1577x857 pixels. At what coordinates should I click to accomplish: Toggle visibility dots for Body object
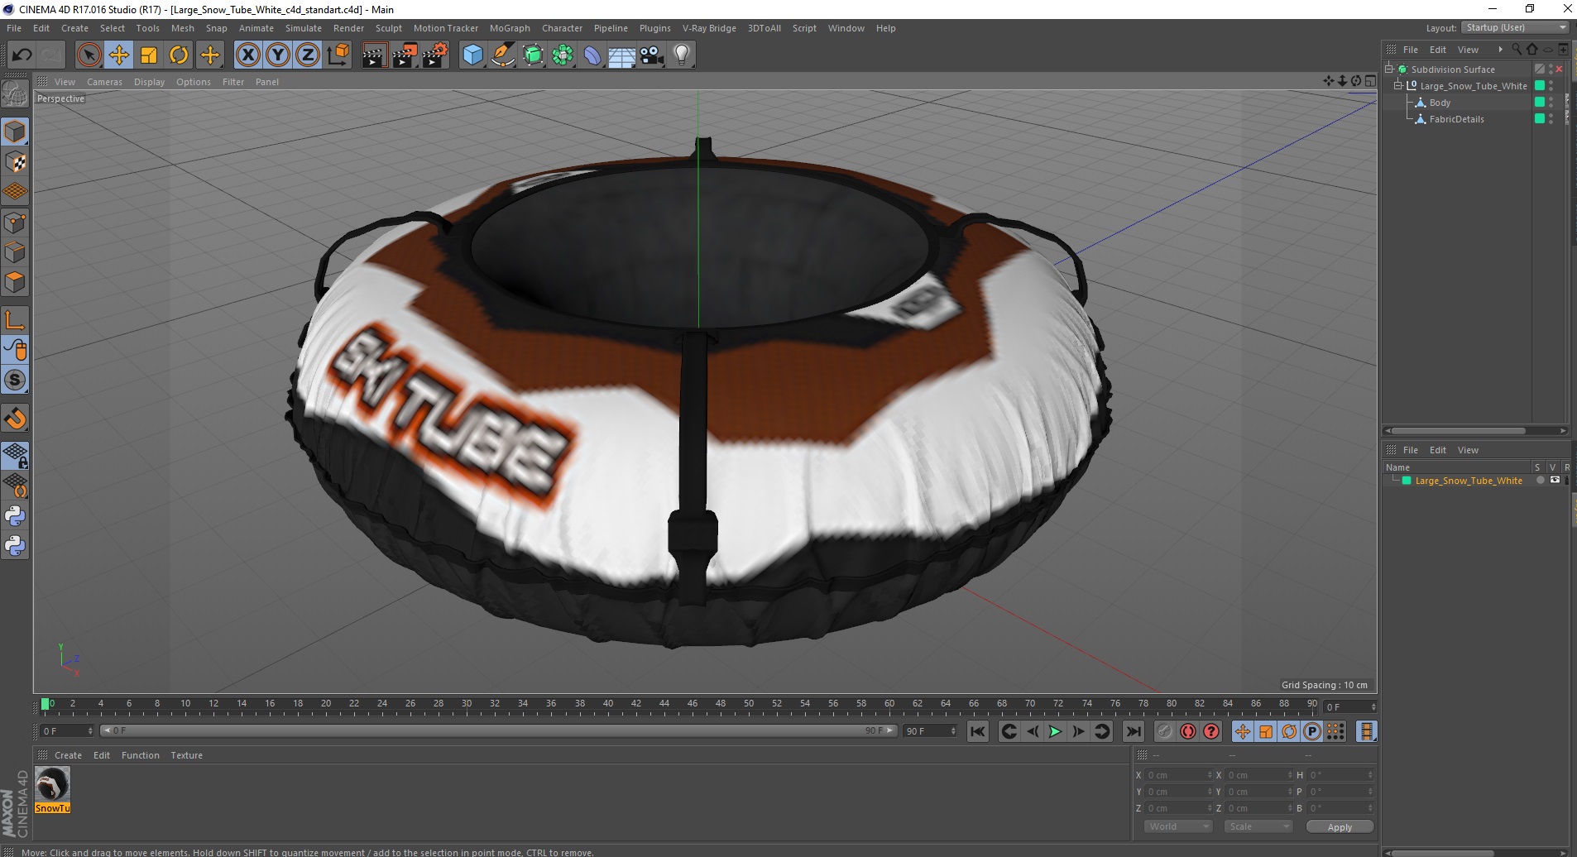click(1551, 103)
